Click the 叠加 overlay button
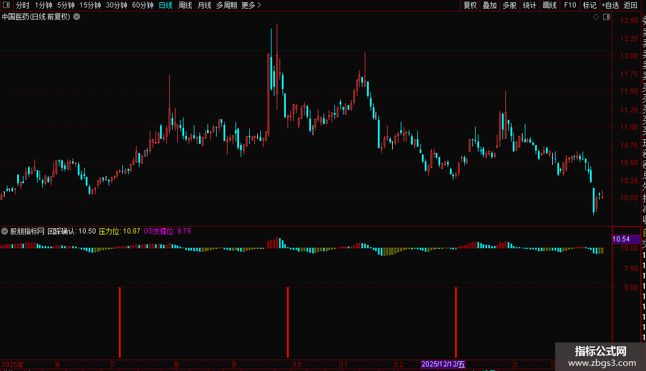The image size is (646, 371). click(x=490, y=5)
